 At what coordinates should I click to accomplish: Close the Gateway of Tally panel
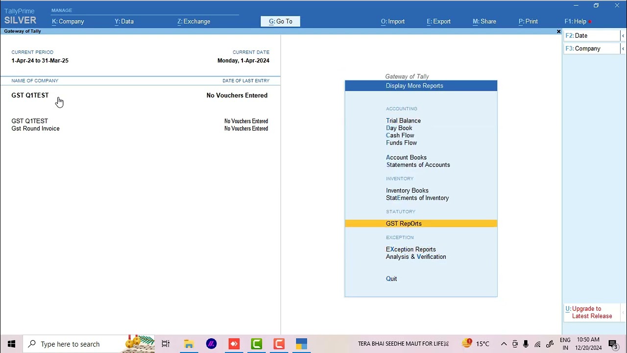pyautogui.click(x=558, y=31)
